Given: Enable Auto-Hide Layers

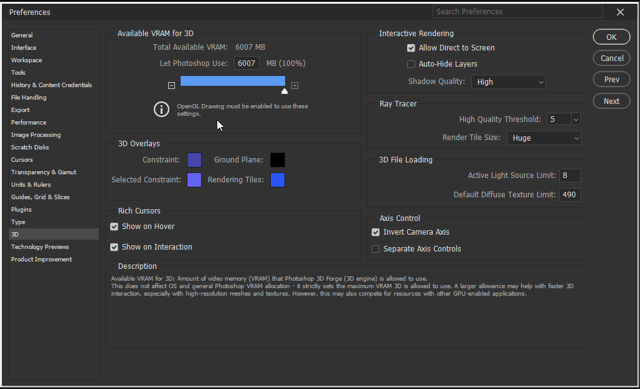Looking at the screenshot, I should (x=411, y=63).
